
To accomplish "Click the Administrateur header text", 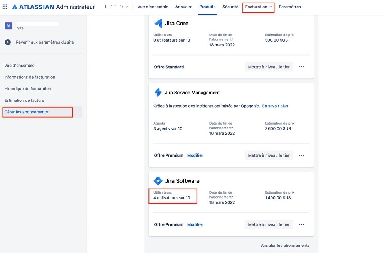I will click(76, 7).
